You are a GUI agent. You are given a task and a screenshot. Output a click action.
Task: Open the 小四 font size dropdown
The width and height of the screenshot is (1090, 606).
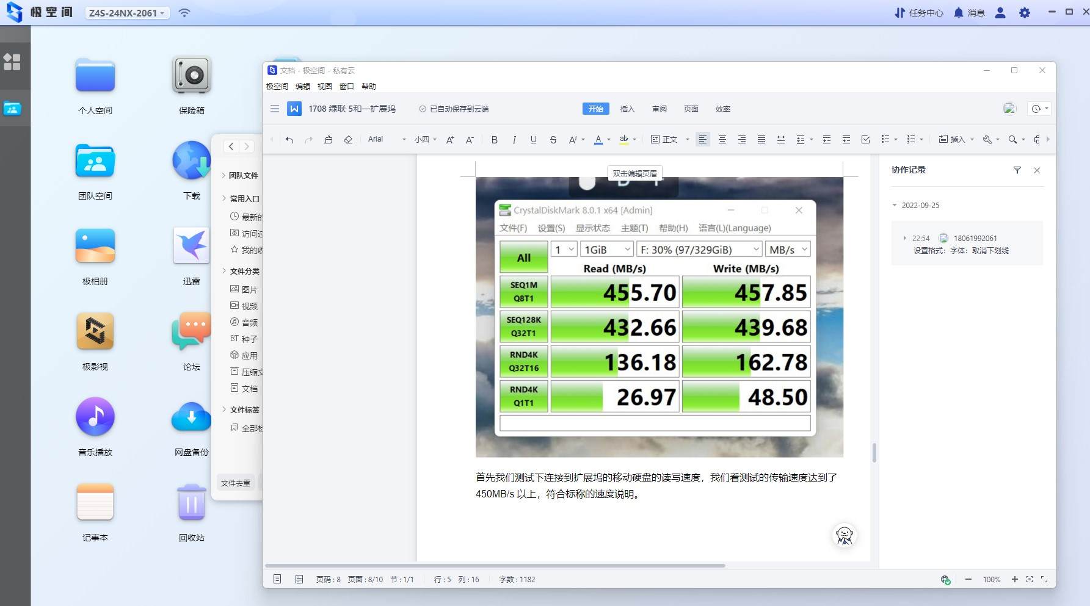coord(425,140)
